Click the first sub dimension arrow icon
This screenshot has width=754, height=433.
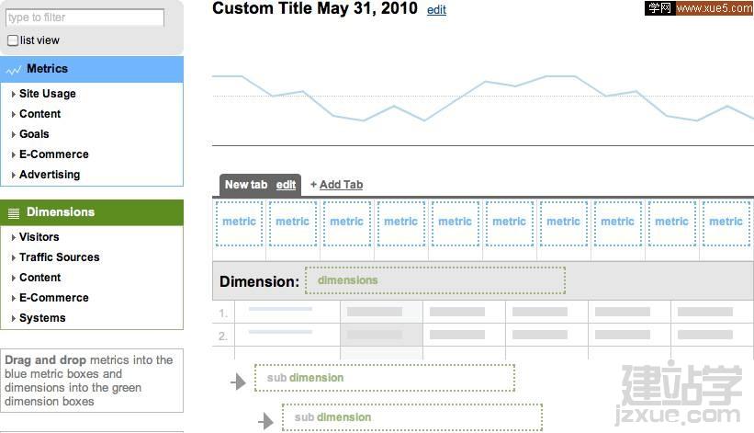point(239,381)
